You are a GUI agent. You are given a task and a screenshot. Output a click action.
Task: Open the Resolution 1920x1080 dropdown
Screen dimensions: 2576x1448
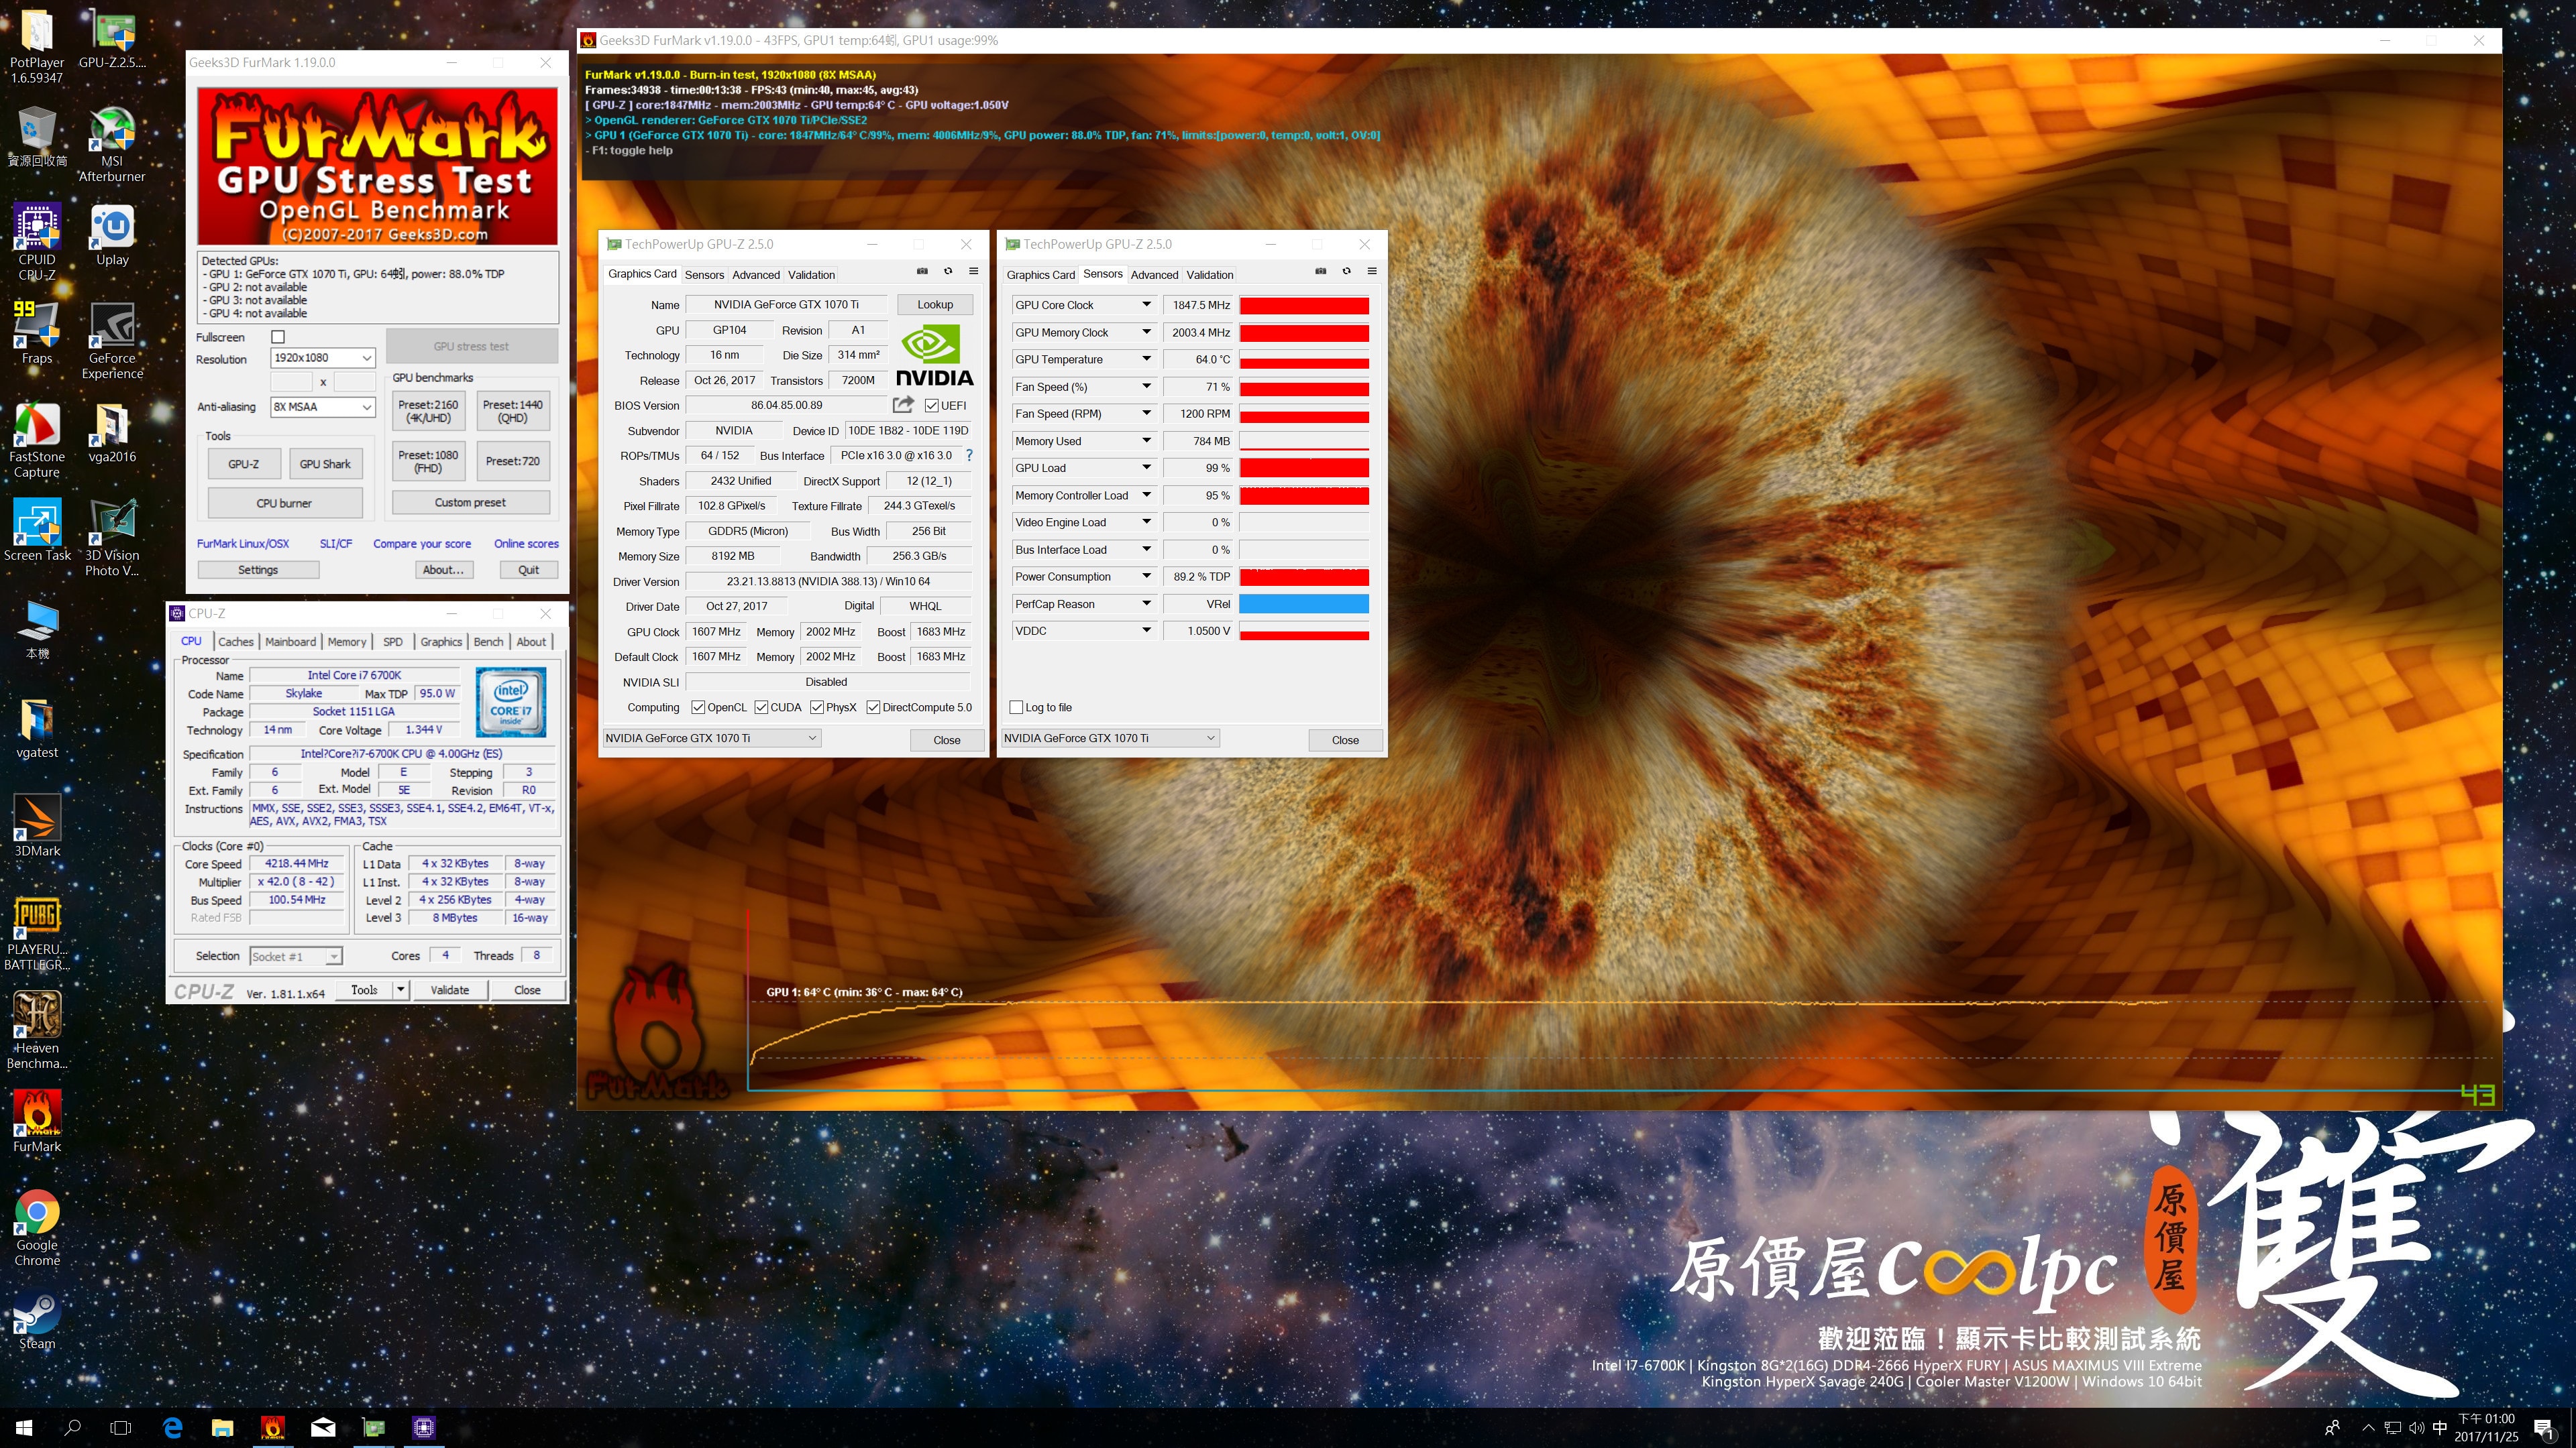pyautogui.click(x=323, y=358)
